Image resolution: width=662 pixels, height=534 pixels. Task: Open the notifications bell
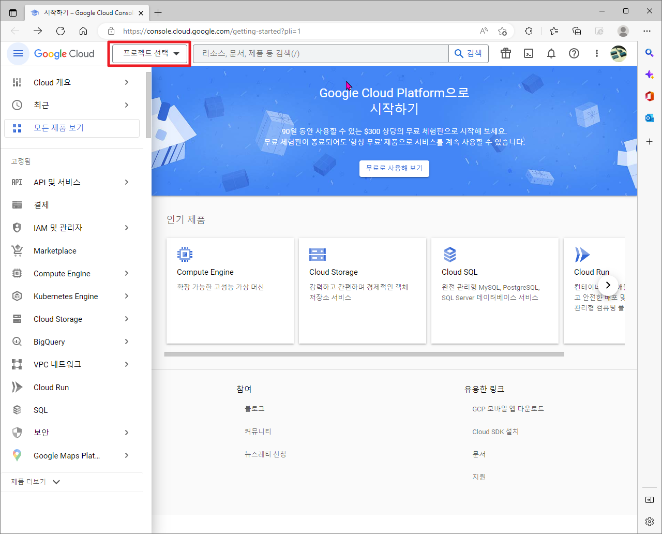tap(551, 53)
